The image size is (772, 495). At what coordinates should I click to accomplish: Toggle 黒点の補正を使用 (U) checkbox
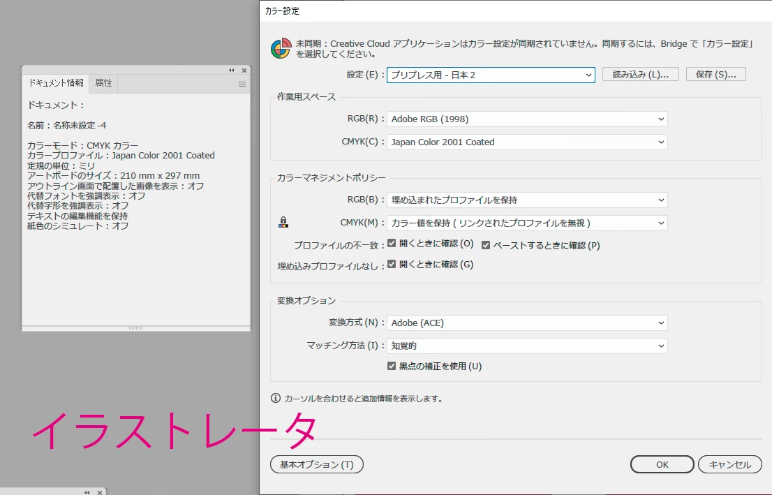(x=392, y=366)
